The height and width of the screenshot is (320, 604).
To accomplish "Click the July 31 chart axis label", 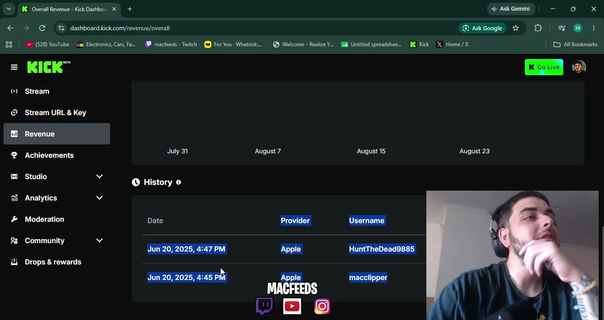I will pyautogui.click(x=178, y=151).
